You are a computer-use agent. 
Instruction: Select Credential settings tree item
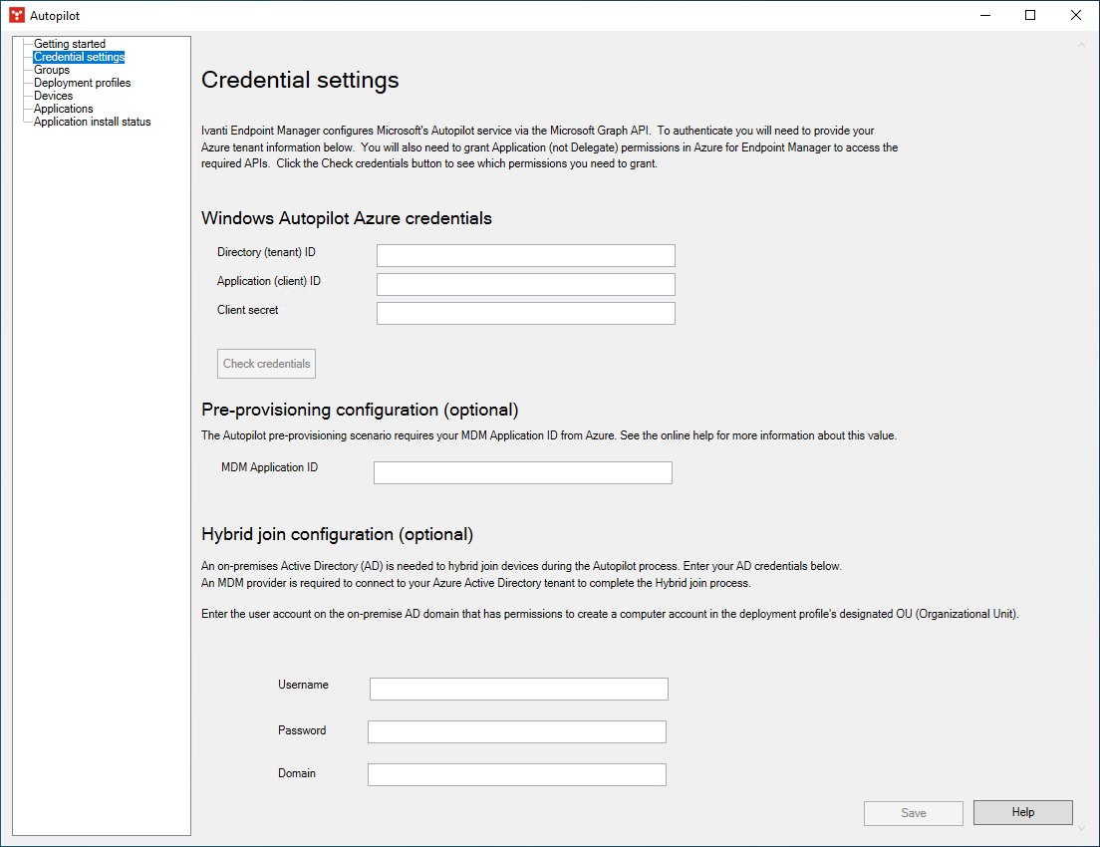[79, 57]
